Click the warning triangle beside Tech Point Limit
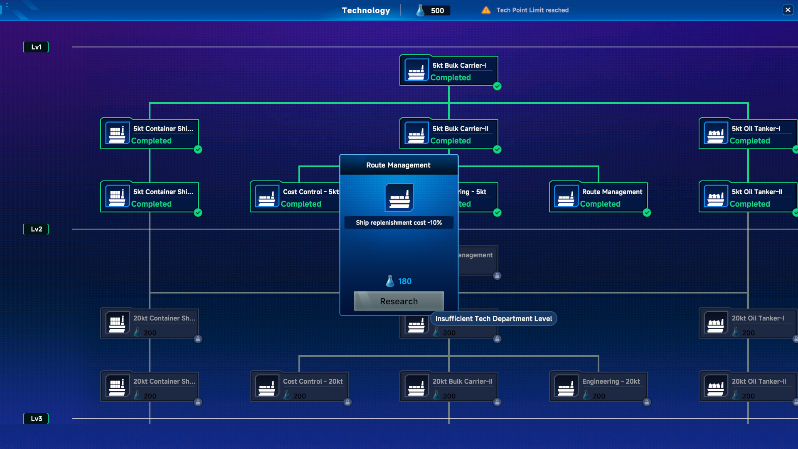This screenshot has width=798, height=449. (485, 10)
